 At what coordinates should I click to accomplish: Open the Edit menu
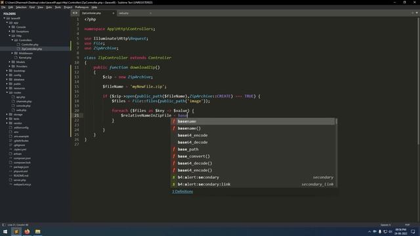tap(10, 7)
